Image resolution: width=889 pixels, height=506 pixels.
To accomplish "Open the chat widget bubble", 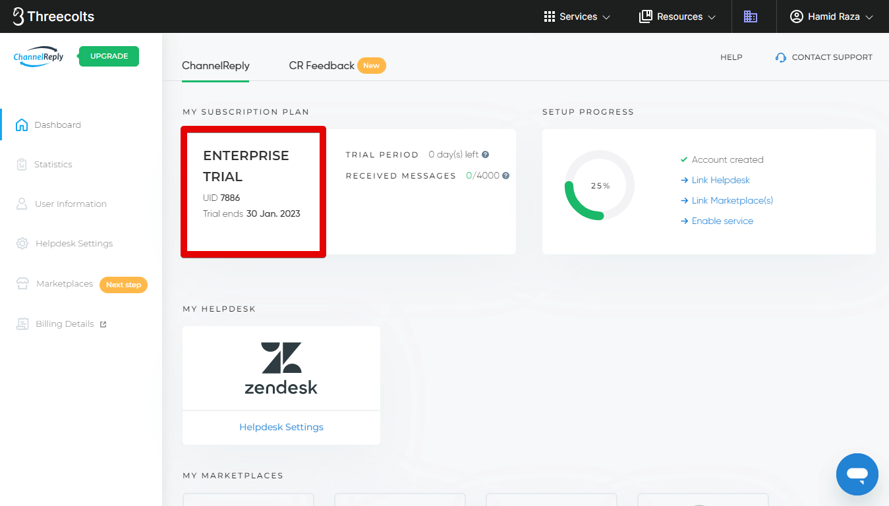I will click(x=857, y=474).
